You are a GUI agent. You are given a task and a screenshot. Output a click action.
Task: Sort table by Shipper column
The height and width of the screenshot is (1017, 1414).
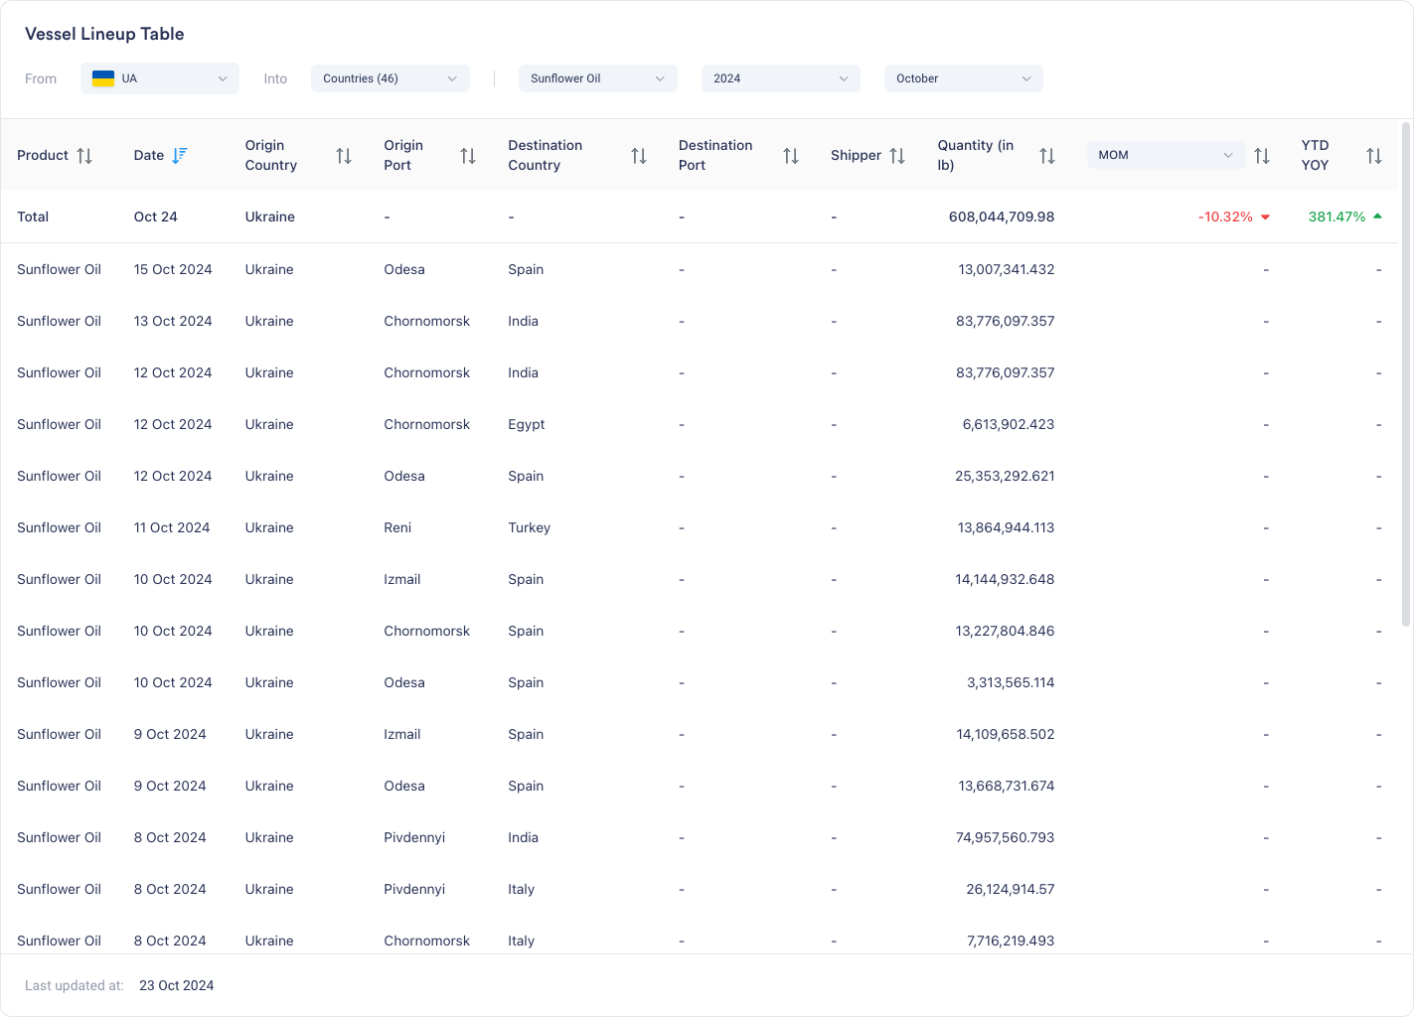click(x=897, y=156)
